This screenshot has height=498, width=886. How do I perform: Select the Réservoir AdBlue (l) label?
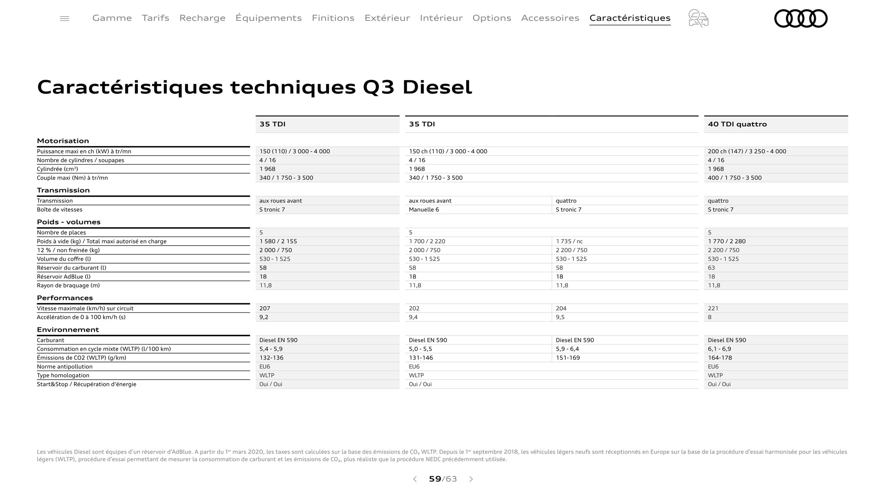pos(64,277)
